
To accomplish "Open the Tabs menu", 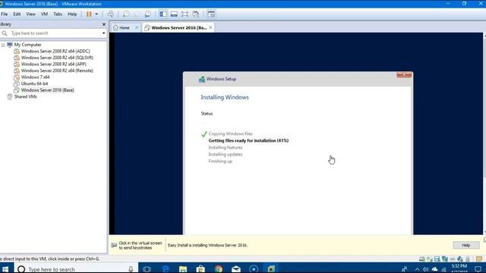I will click(58, 14).
